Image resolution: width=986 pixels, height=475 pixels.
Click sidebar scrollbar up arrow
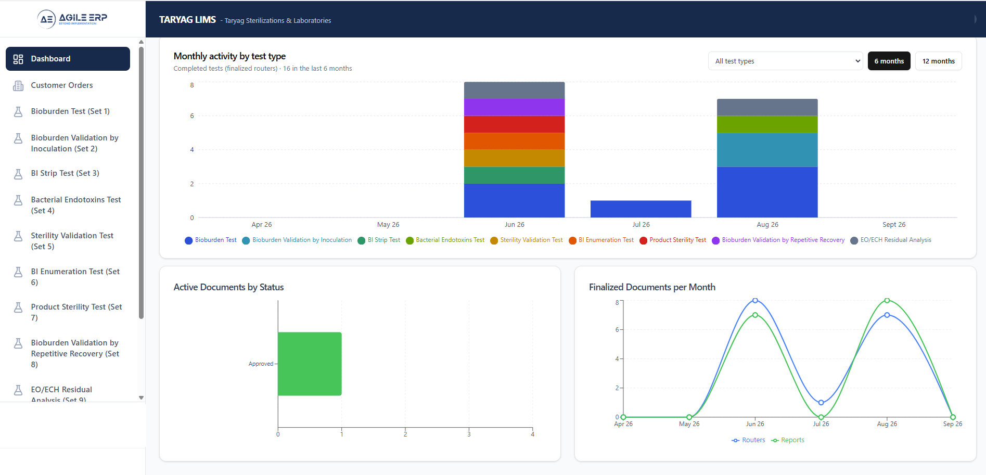[141, 42]
